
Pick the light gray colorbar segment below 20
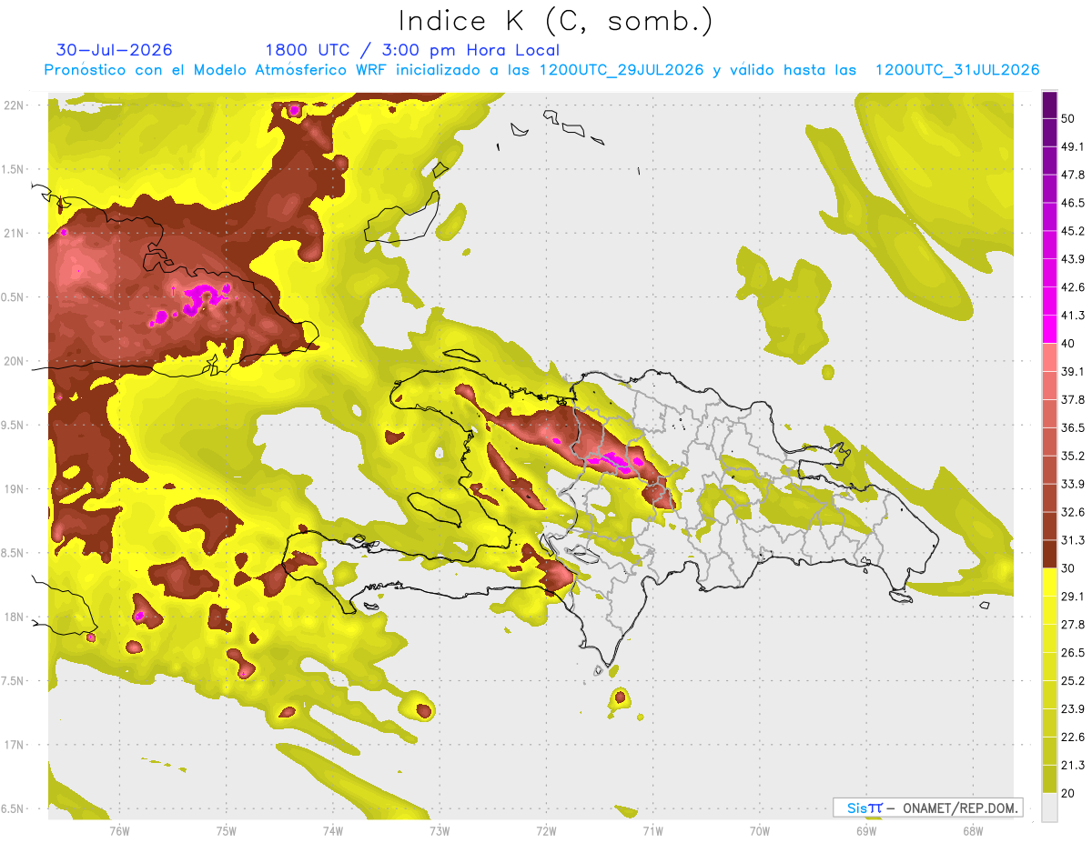click(1049, 807)
